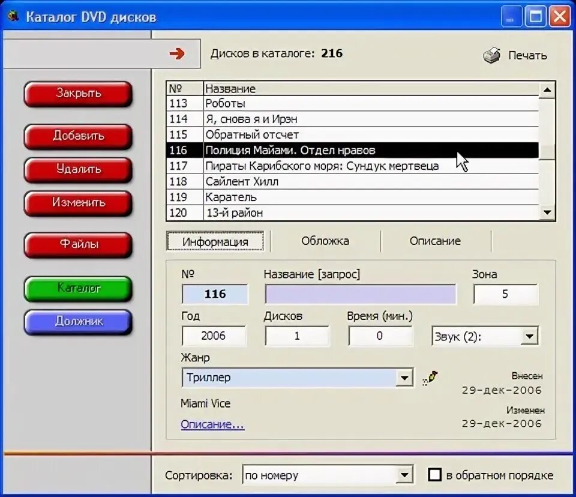Open the Сортировка dropdown по номеру
Viewport: 576px width, 497px height.
click(x=404, y=475)
